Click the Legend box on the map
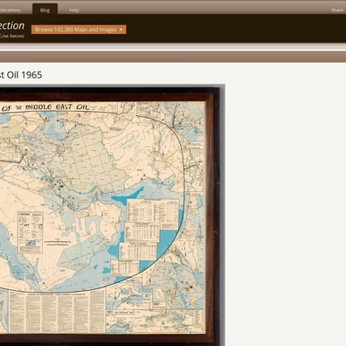Image resolution: width=346 pixels, height=346 pixels. tap(31, 232)
